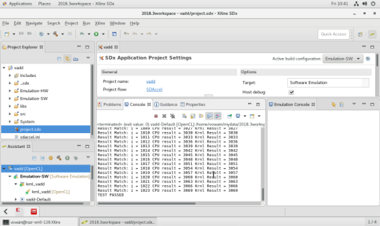This screenshot has height=226, width=380.
Task: Open the Project menu
Action: [71, 23]
